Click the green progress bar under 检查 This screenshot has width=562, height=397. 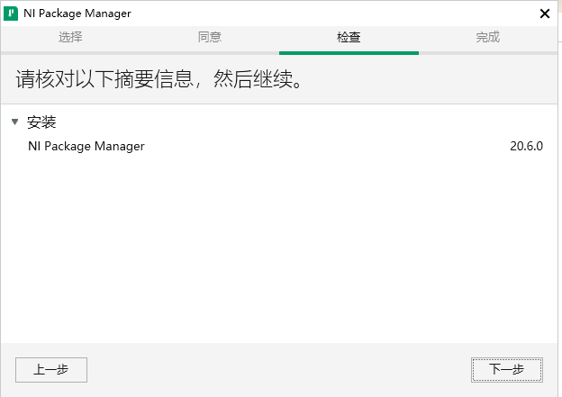[x=349, y=53]
